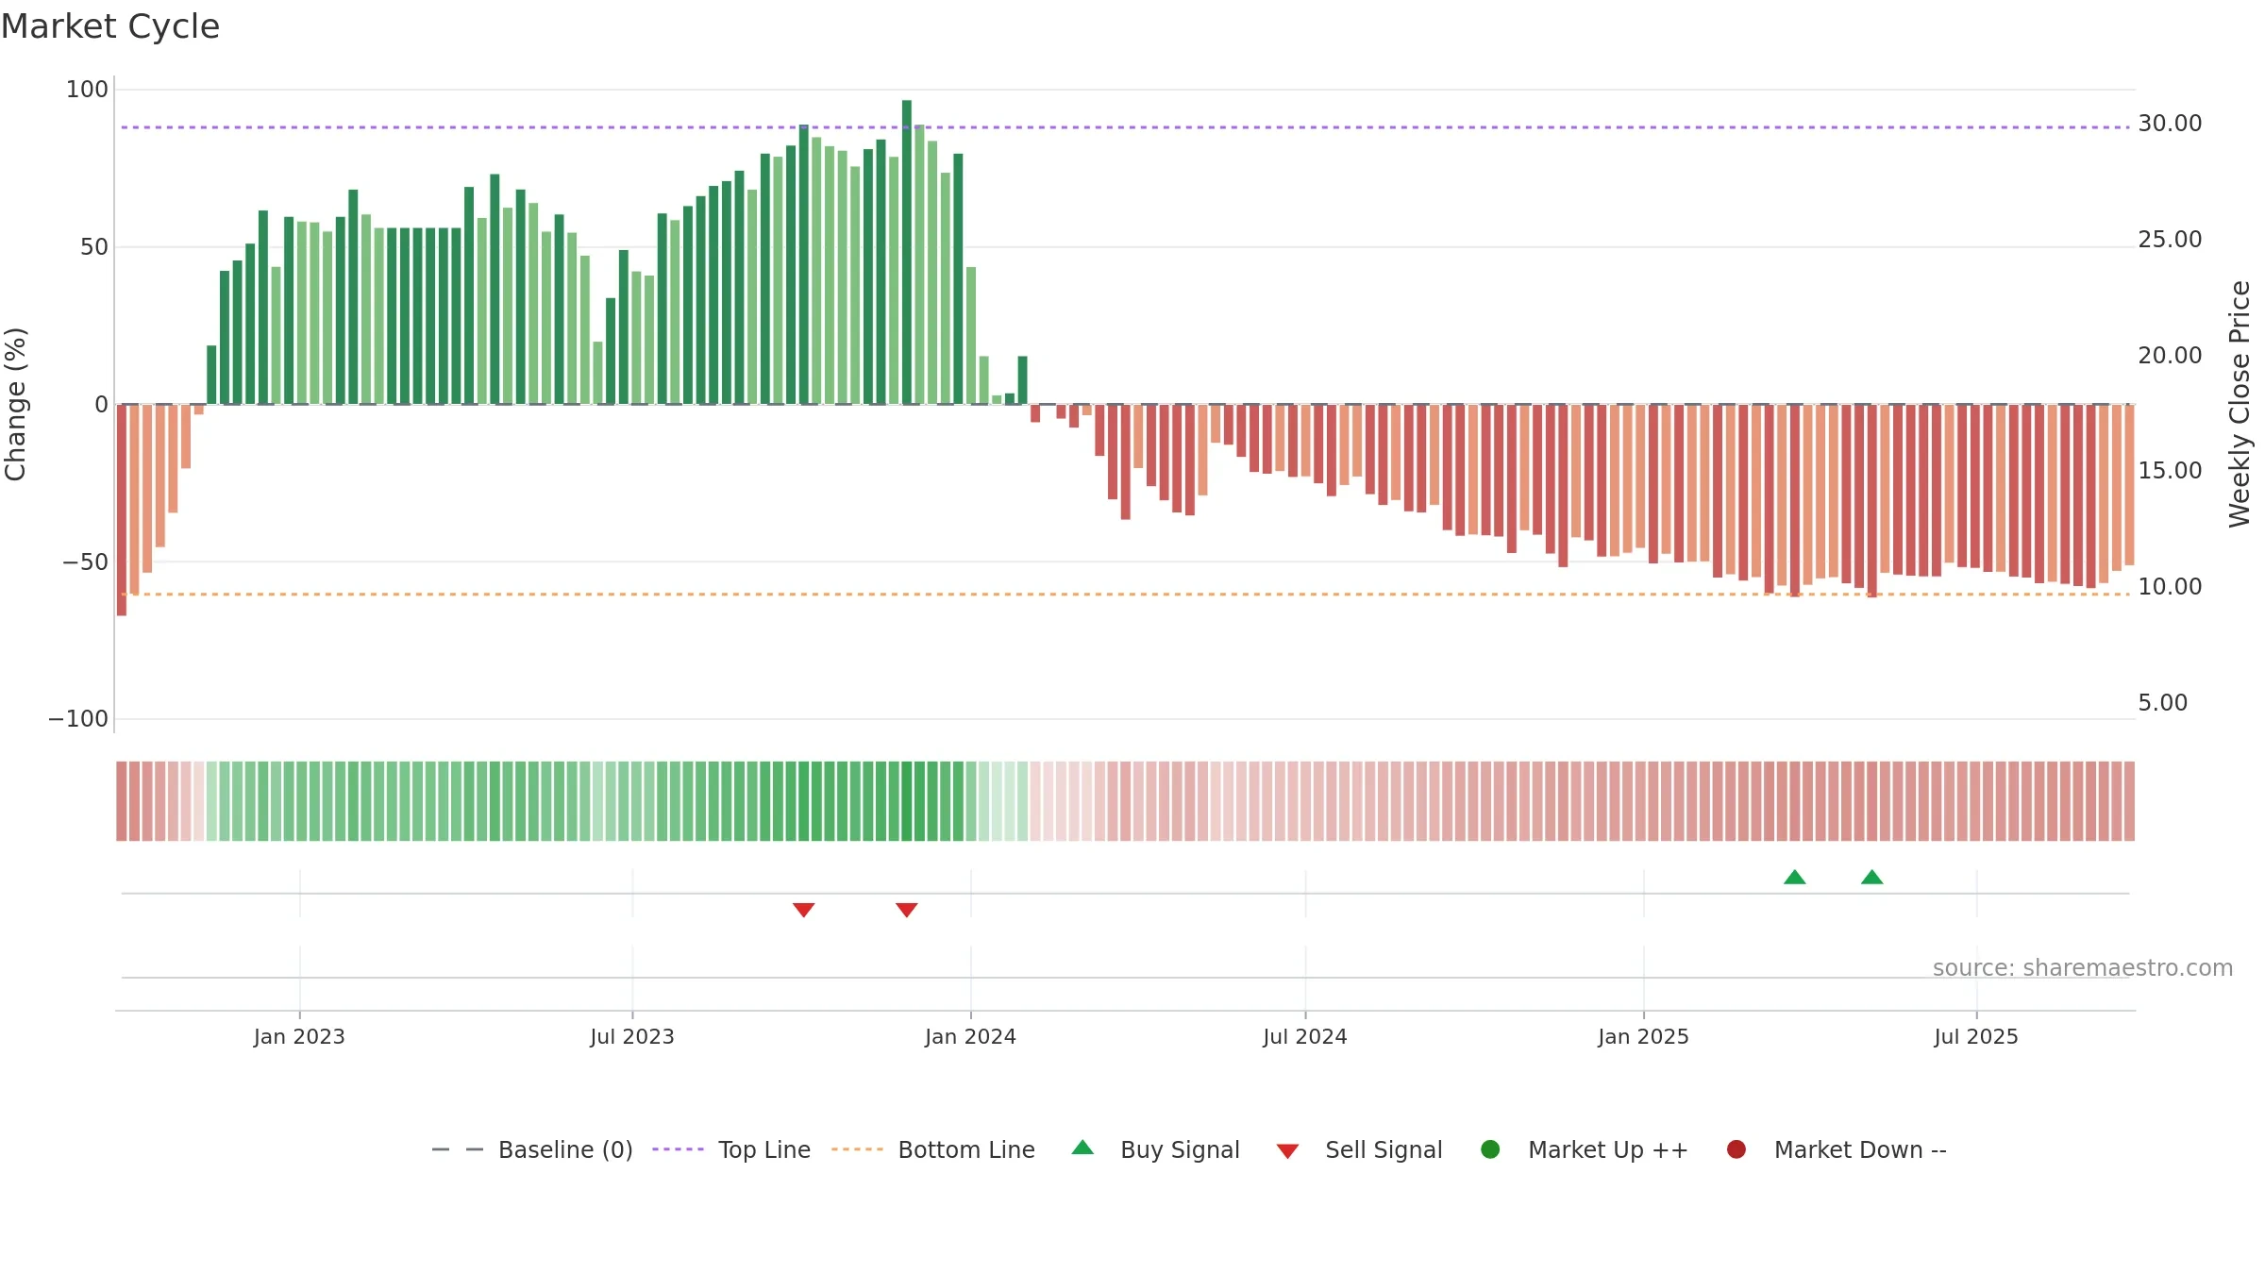Select the first green buy signal marker on chart
Screen dimensions: 2265x1274
(x=1795, y=878)
